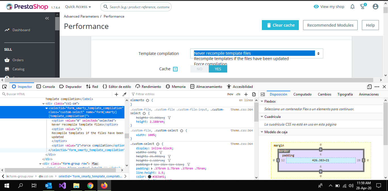Switch to Chrome on the taskbar
The height and width of the screenshot is (191, 388).
point(90,186)
